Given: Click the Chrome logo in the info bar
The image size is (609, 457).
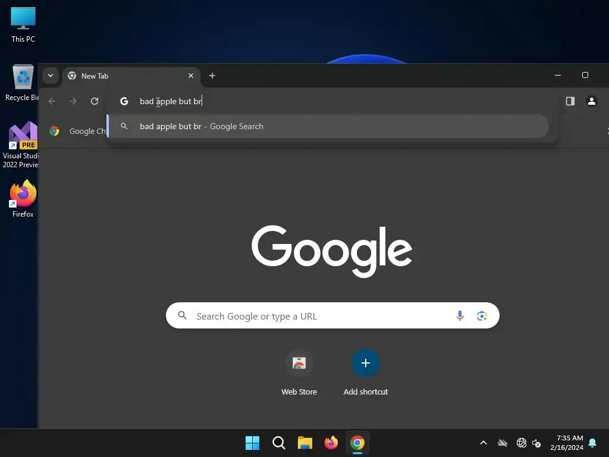Looking at the screenshot, I should 54,131.
